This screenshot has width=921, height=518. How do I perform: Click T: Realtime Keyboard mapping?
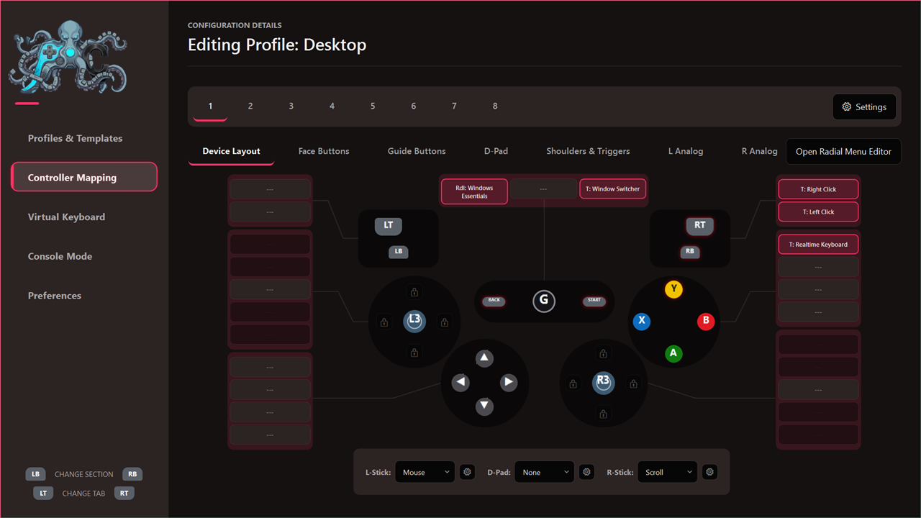coord(818,245)
